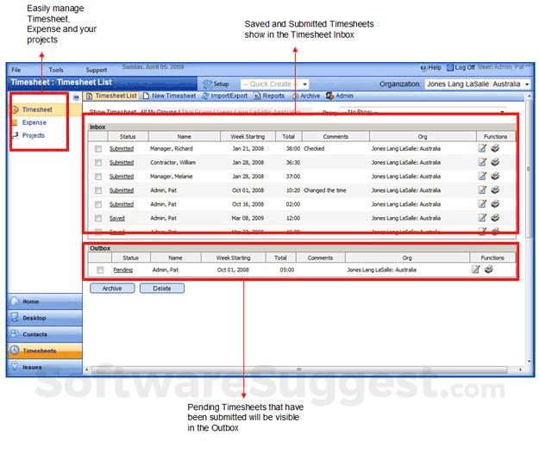Screen dimensions: 539x466
Task: Edit Manager, Richard's timesheet with the pencil icon
Action: coord(482,148)
